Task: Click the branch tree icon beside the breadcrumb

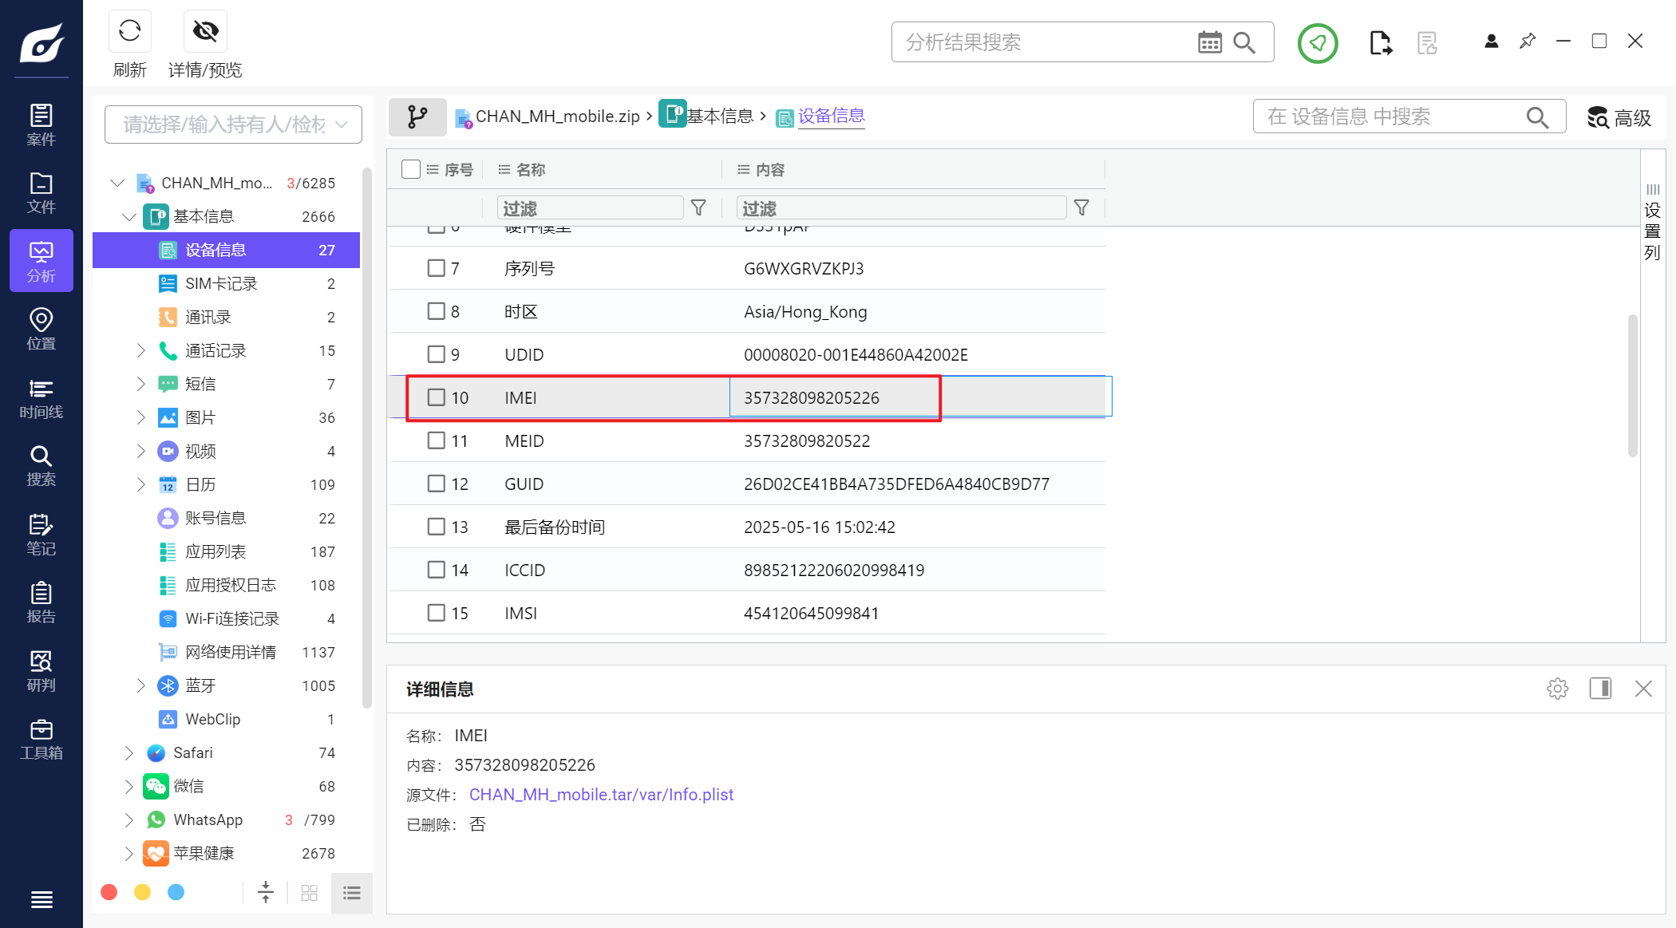Action: click(x=417, y=117)
